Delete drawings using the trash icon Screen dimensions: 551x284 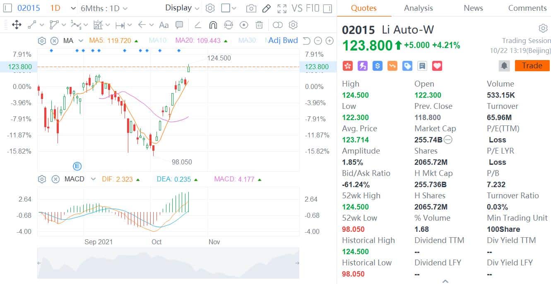point(259,25)
